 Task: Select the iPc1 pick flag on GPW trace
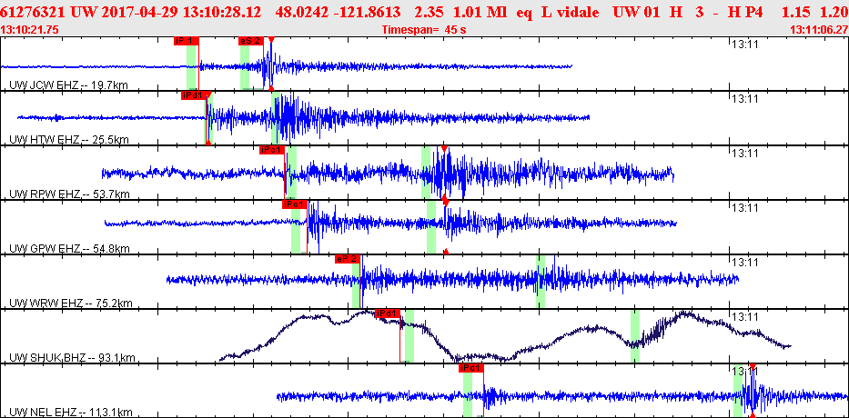tap(295, 204)
